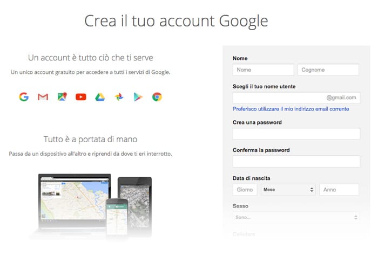Focus the Nome first name field

[x=264, y=70]
